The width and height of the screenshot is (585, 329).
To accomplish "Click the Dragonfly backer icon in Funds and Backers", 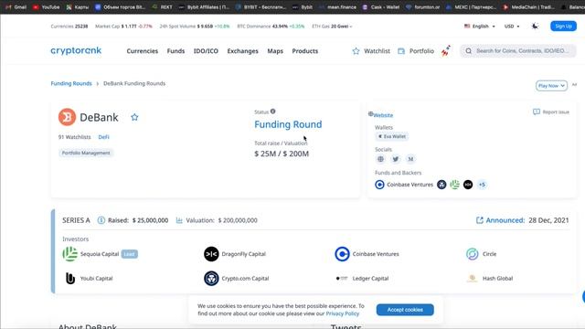I will (x=468, y=185).
